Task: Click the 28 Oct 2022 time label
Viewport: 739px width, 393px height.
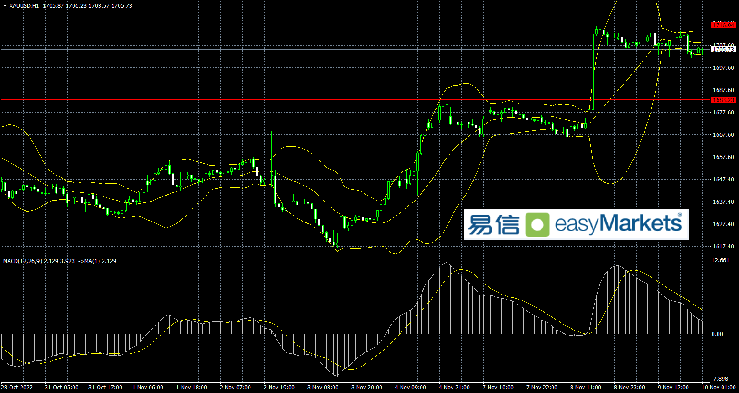Action: click(17, 388)
